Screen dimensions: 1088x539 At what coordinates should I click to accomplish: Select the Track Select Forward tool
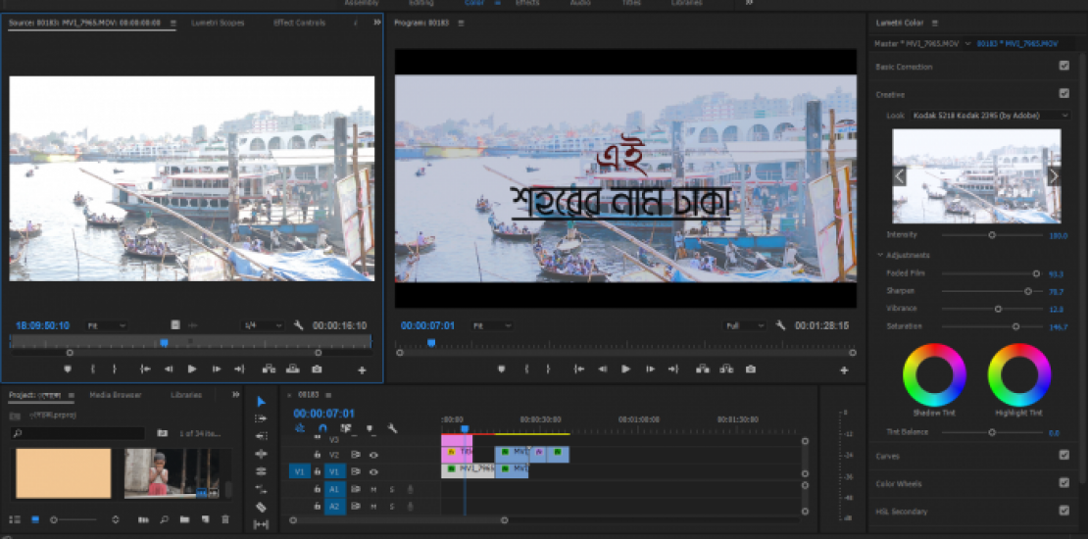261,418
